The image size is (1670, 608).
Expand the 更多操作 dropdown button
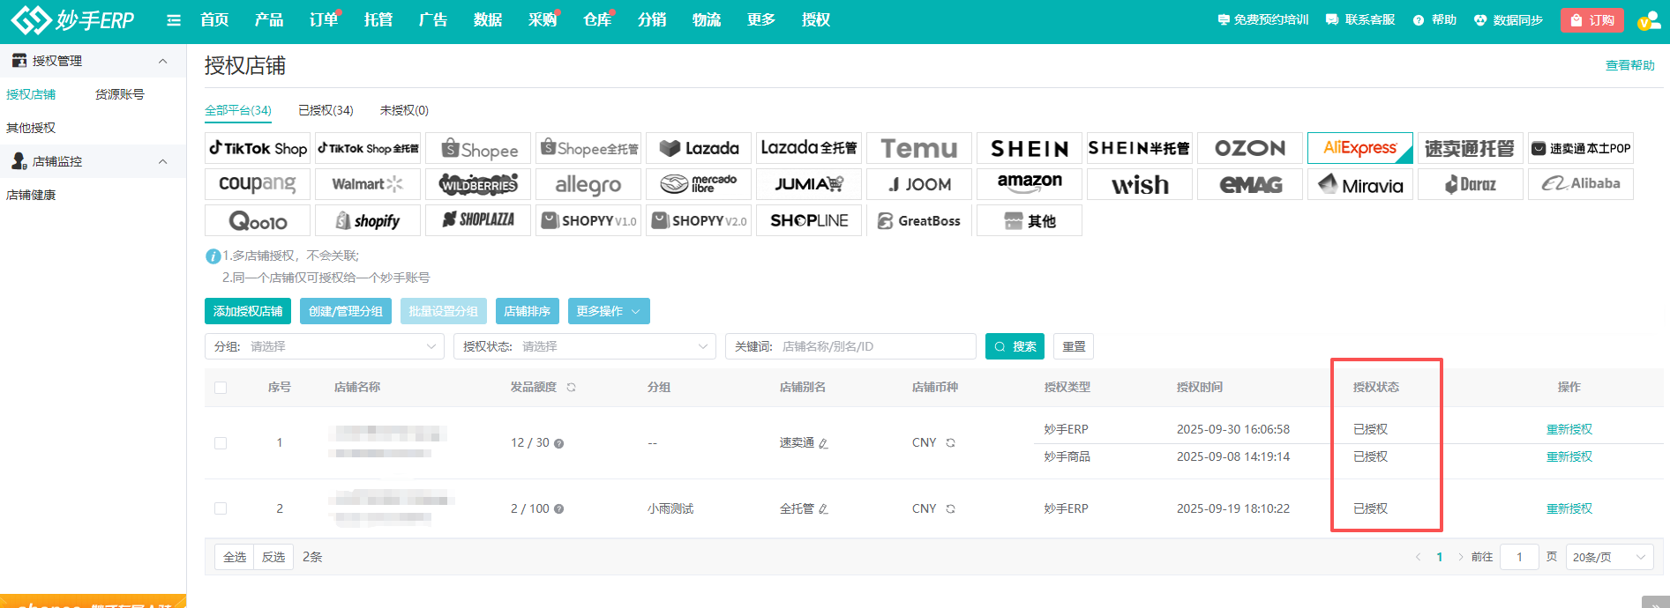(609, 311)
